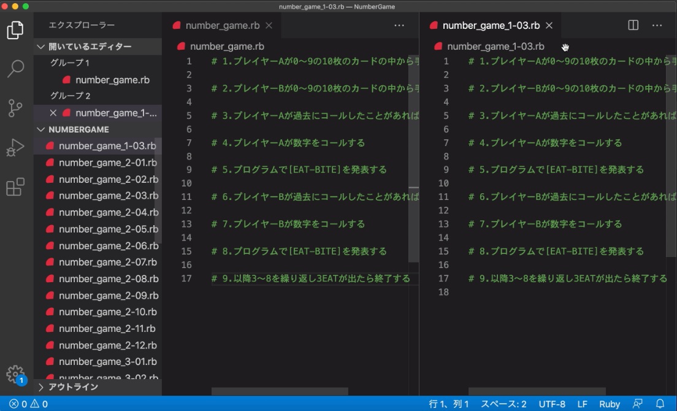This screenshot has height=411, width=677.
Task: Click the グループ 2 label
Action: point(70,96)
